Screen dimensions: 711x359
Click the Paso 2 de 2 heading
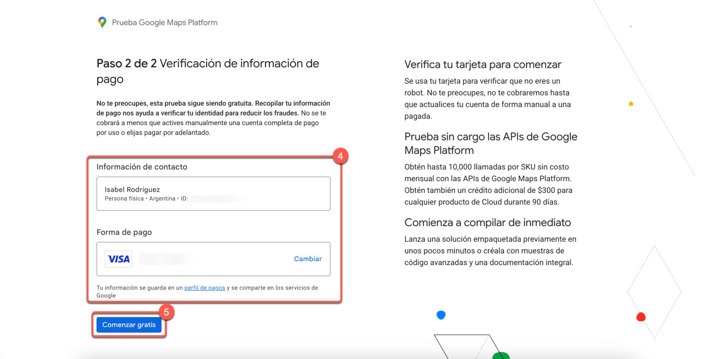[208, 71]
